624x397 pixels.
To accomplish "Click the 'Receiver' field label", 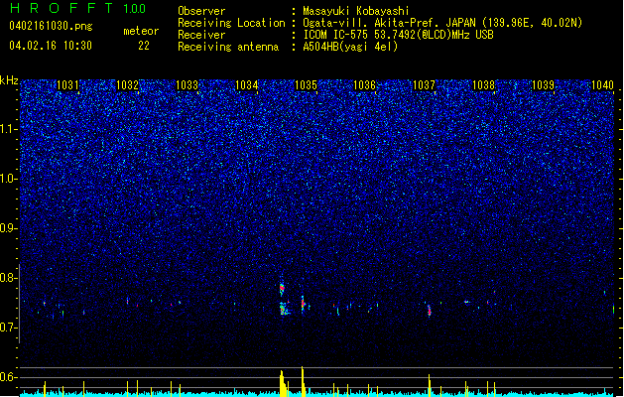I will tap(201, 35).
